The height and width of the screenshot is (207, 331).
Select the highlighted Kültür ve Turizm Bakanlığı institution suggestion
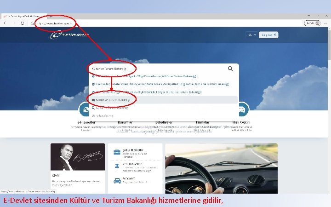[164, 100]
